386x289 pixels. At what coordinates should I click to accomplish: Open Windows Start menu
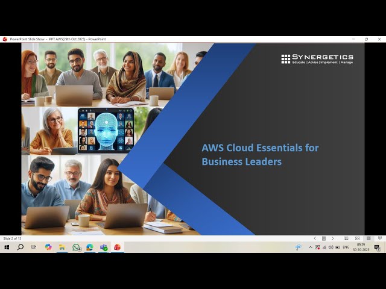[x=7, y=247]
